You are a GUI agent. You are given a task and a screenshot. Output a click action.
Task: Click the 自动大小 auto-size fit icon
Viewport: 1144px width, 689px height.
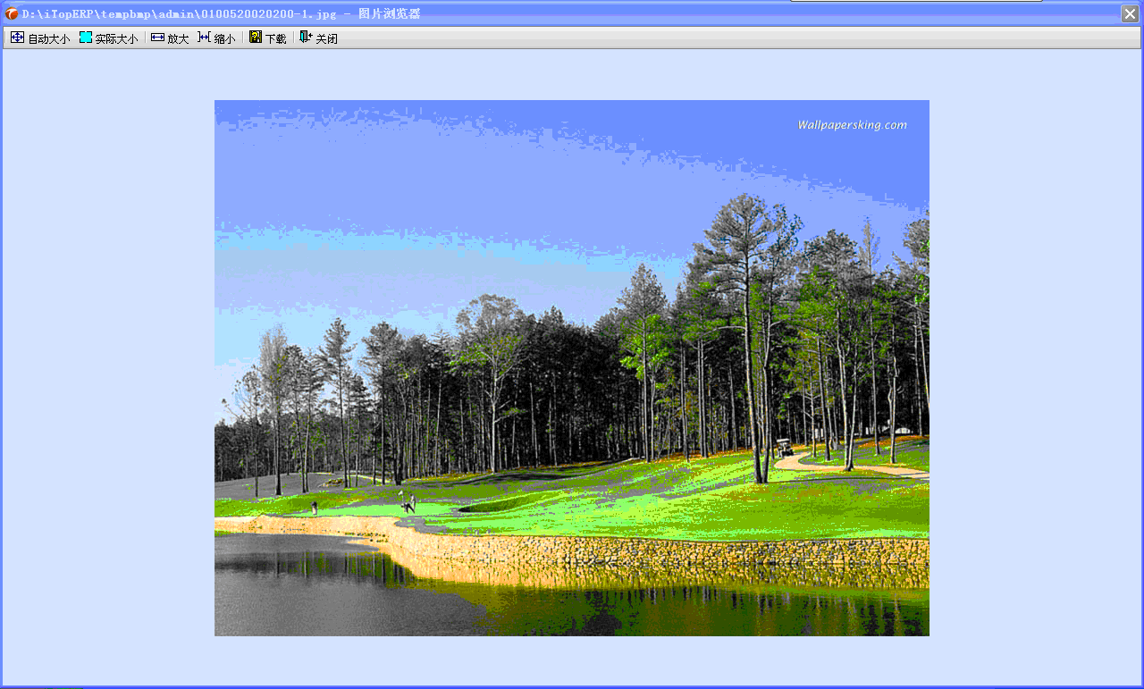click(x=17, y=38)
